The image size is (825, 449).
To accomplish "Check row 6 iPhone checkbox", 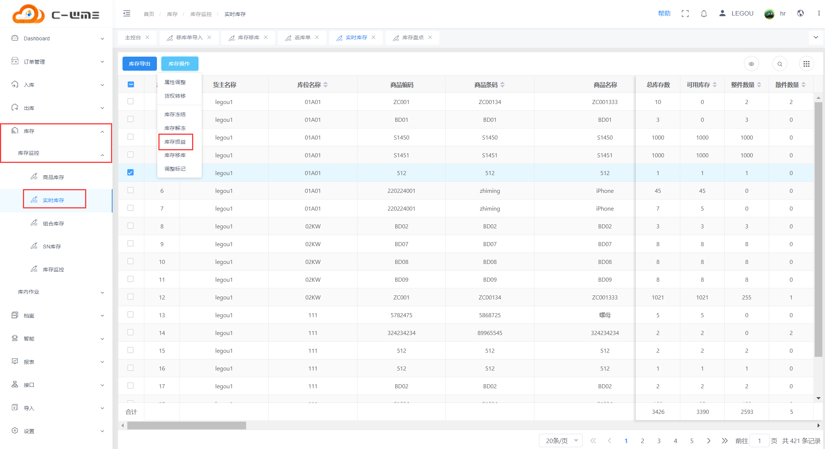I will [130, 190].
